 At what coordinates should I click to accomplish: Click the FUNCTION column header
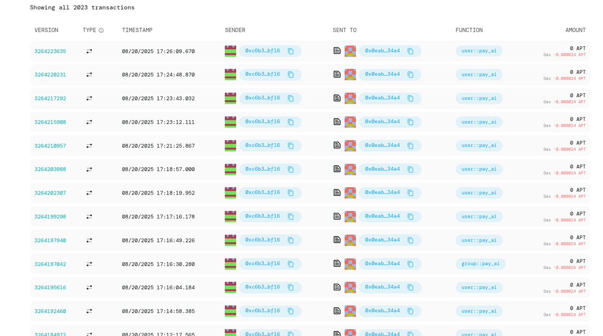469,30
